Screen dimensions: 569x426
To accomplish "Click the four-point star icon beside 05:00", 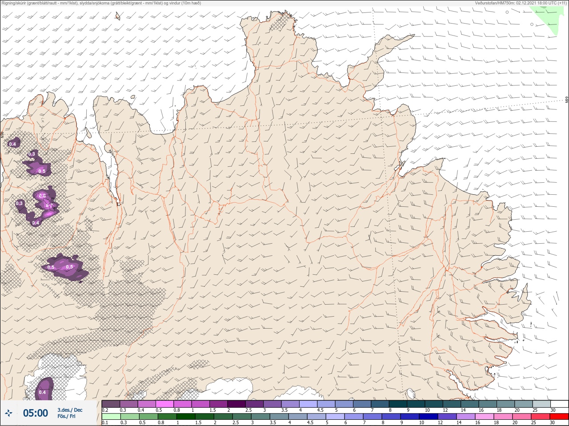I will 8,414.
